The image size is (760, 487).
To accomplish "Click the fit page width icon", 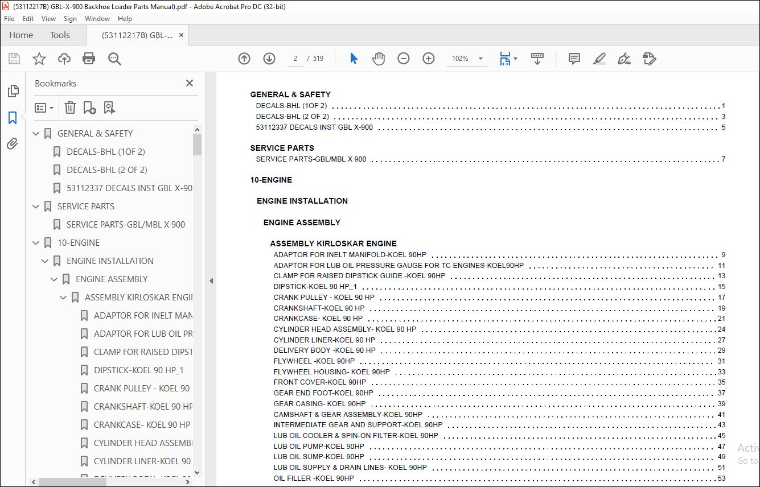I will 505,59.
